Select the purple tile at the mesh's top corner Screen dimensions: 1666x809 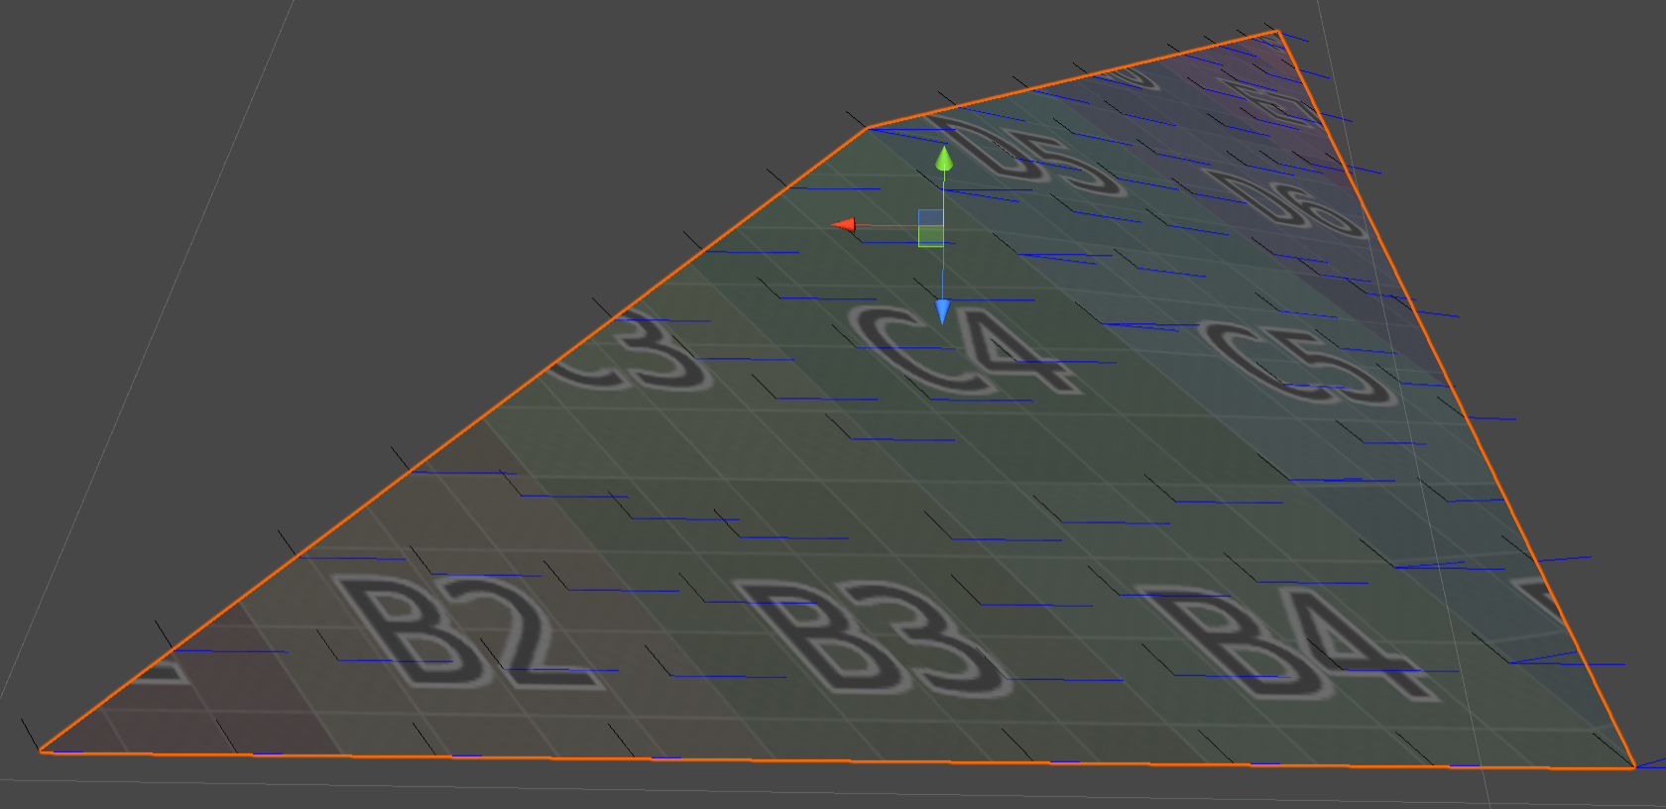pyautogui.click(x=1279, y=89)
